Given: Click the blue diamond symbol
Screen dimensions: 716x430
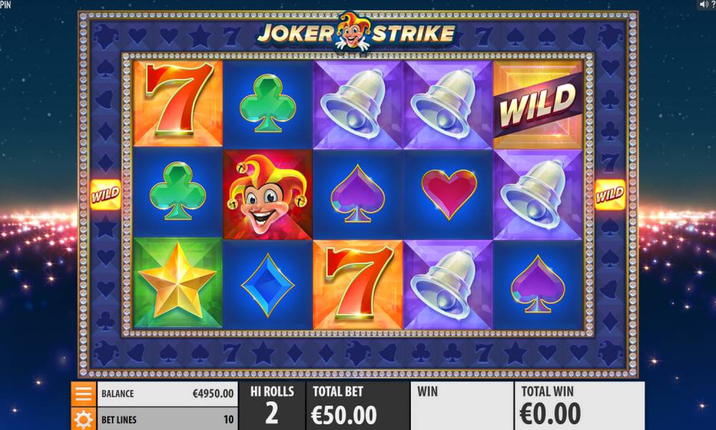Looking at the screenshot, I should [x=268, y=285].
